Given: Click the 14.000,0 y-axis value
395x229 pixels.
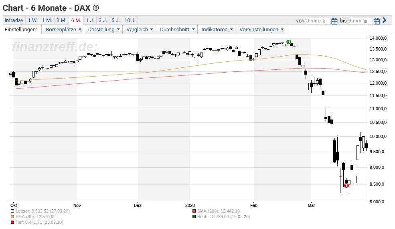Looking at the screenshot, I should [378, 38].
